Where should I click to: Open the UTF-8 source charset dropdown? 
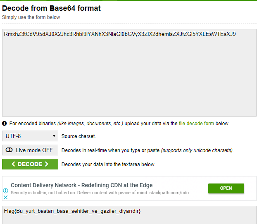(x=30, y=136)
